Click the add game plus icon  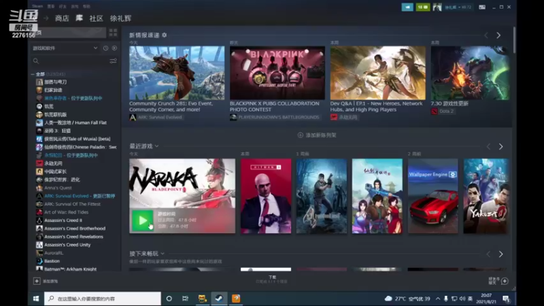[x=37, y=281]
